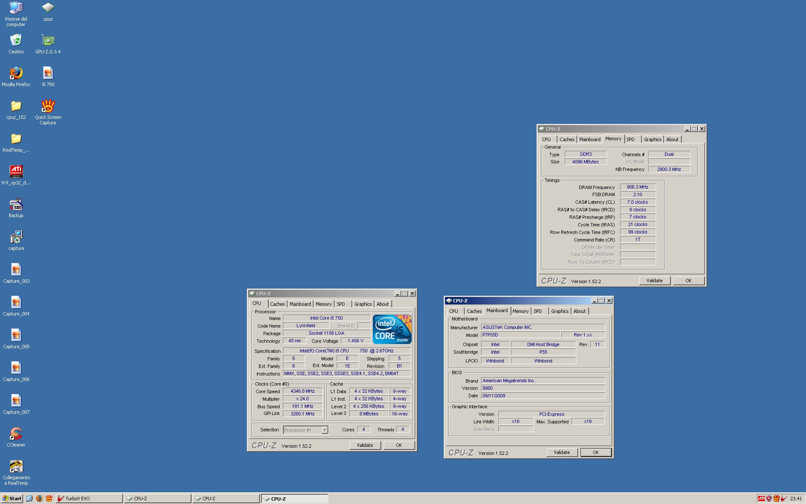
Task: Open Graphics tab in Mainboard window
Action: click(560, 311)
